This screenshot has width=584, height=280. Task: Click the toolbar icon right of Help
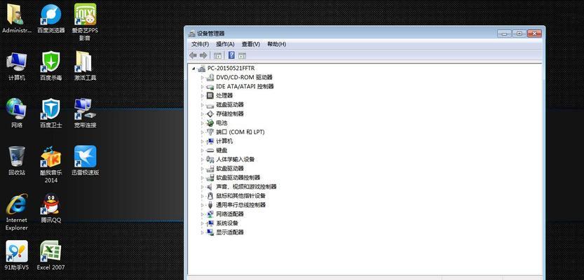pyautogui.click(x=242, y=55)
